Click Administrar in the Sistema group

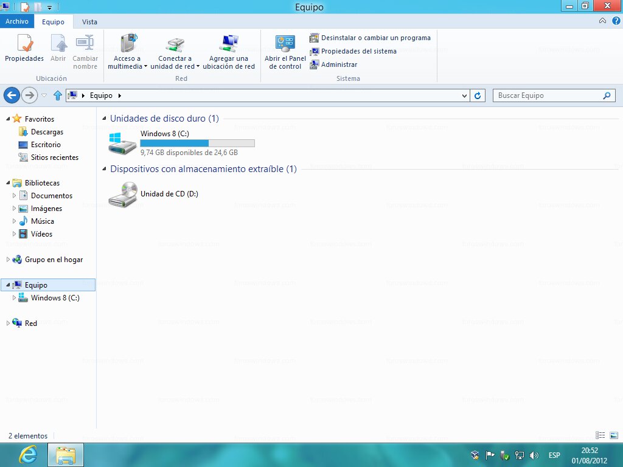pyautogui.click(x=333, y=64)
